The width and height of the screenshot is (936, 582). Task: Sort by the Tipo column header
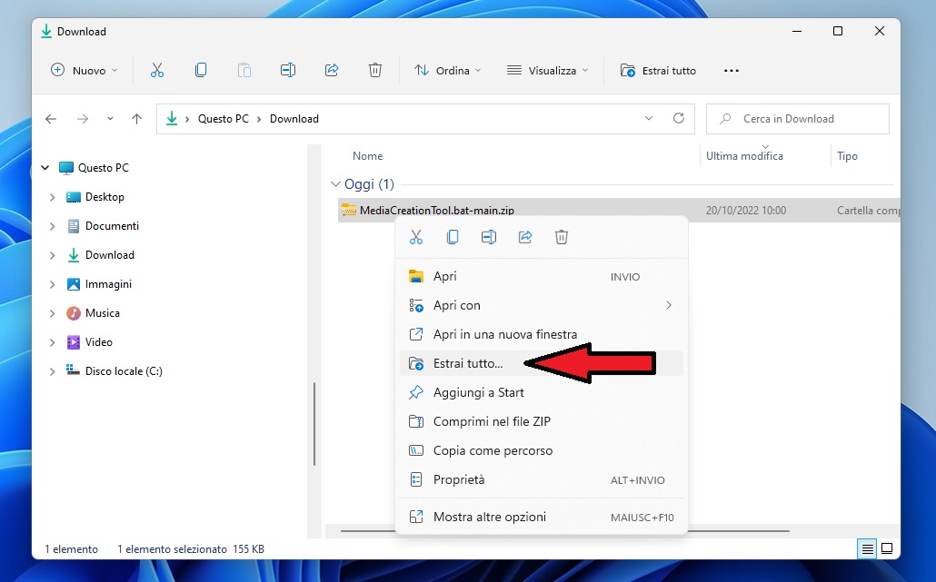tap(847, 155)
